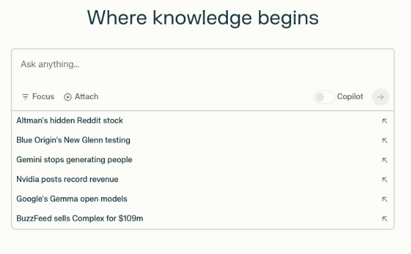Click the Copilot label text
411x254 pixels.
click(350, 96)
